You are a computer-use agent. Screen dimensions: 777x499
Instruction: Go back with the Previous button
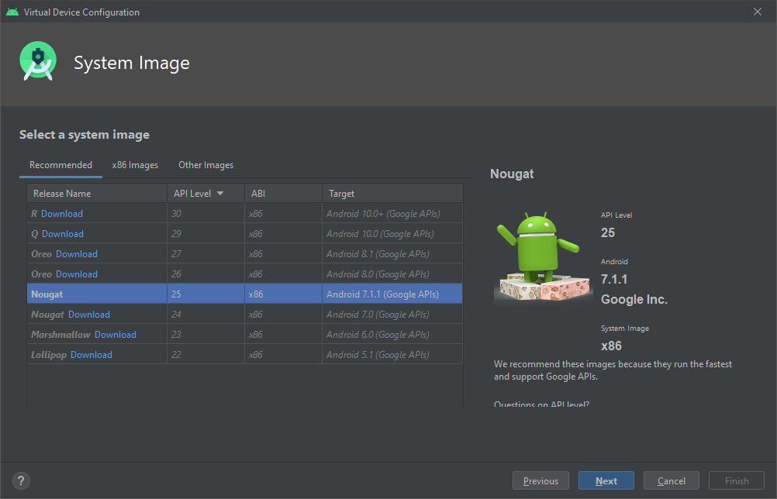tap(540, 480)
